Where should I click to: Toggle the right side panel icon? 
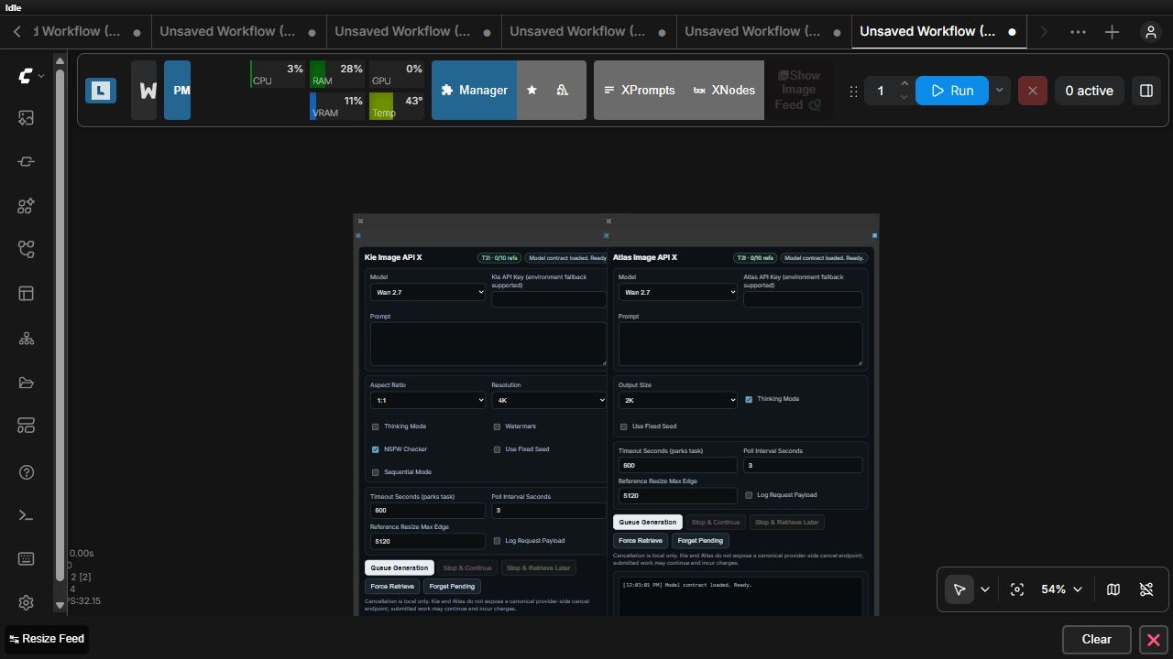tap(1146, 91)
